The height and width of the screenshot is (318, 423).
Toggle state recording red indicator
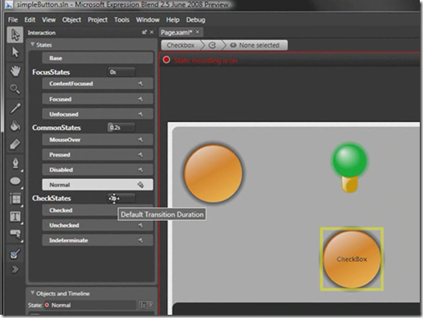(x=166, y=60)
